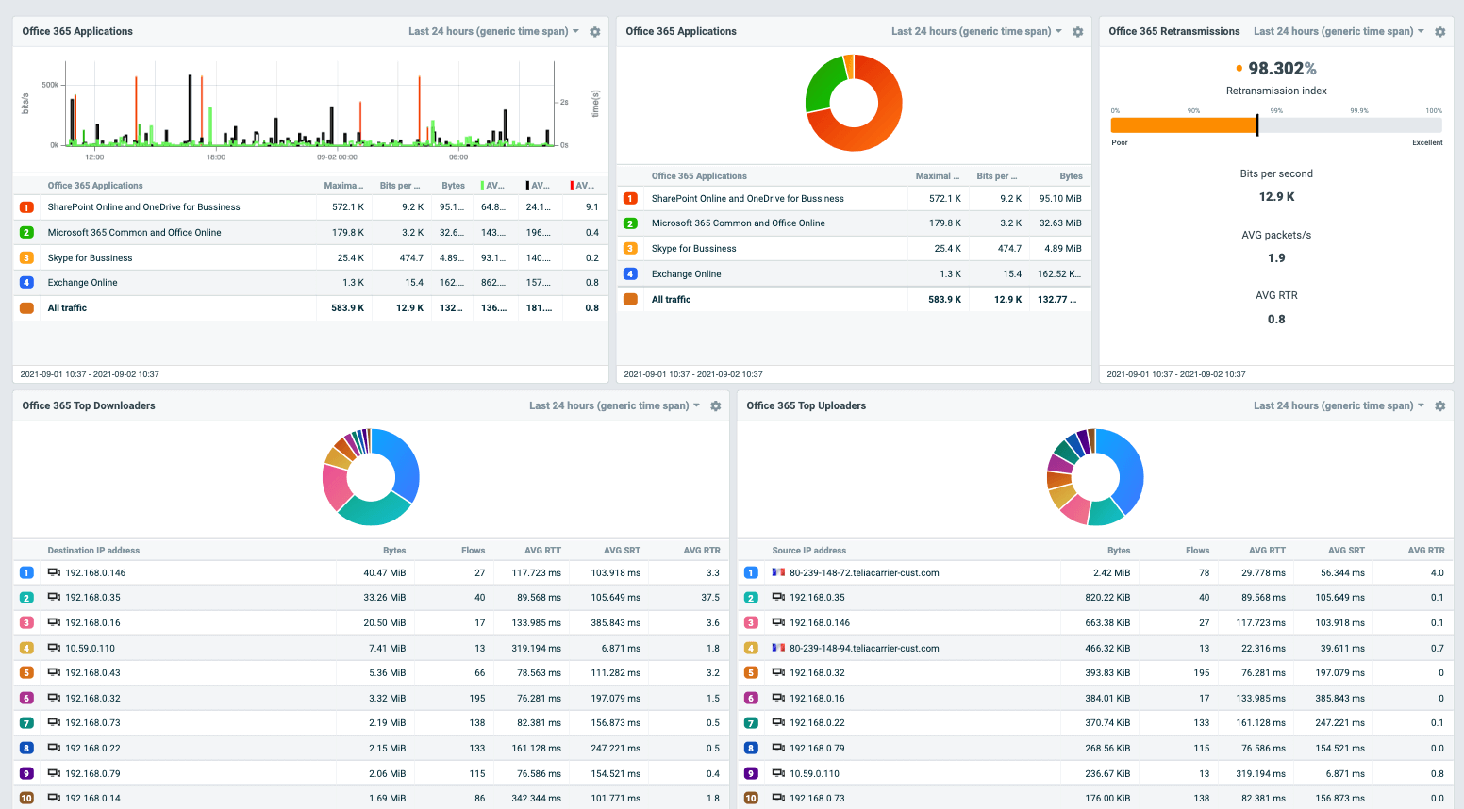Open settings gear of Top Uploaders widget
Viewport: 1464px width, 809px height.
click(1439, 406)
